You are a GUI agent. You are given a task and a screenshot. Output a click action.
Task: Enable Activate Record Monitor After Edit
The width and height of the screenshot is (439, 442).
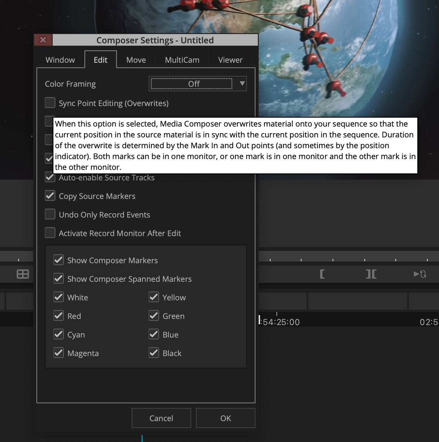click(50, 233)
